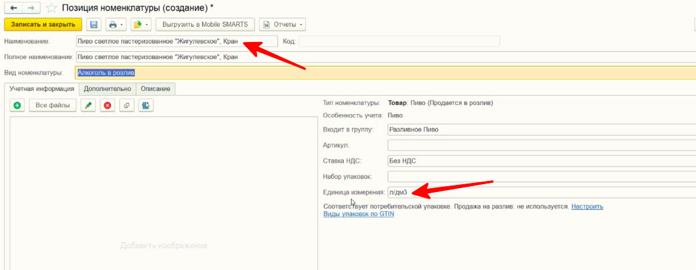The width and height of the screenshot is (696, 270).
Task: Delete the file with the red cross icon
Action: pos(107,106)
